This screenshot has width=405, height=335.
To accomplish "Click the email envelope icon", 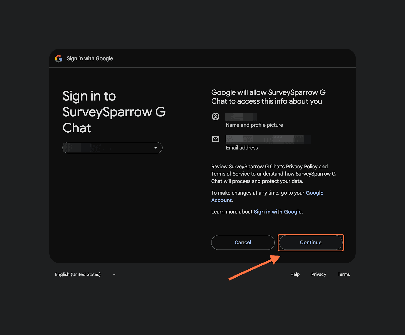I will pos(215,139).
